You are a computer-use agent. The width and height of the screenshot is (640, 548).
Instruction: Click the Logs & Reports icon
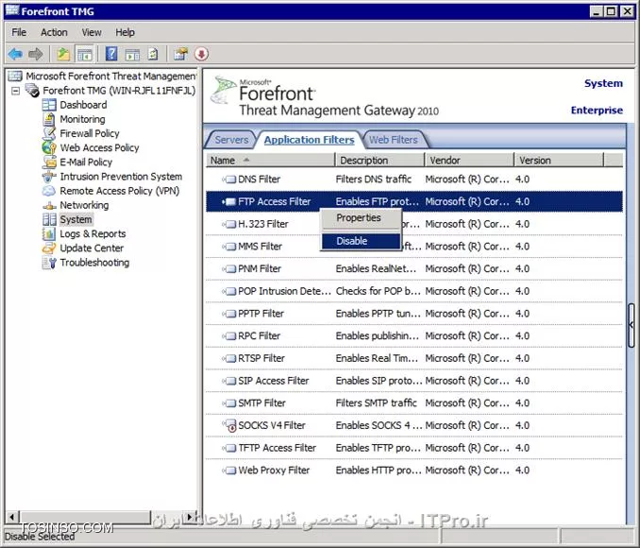point(49,233)
